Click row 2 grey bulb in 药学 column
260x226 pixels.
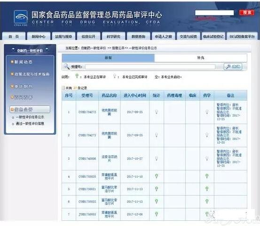[x=207, y=135]
